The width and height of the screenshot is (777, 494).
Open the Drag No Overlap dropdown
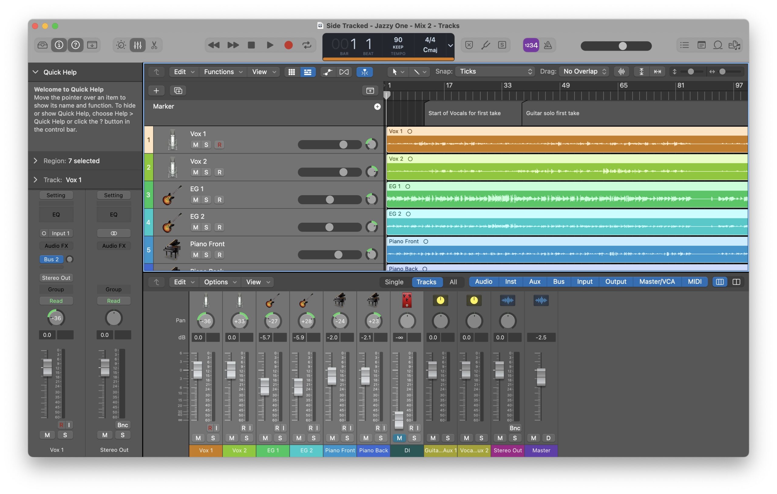point(584,72)
